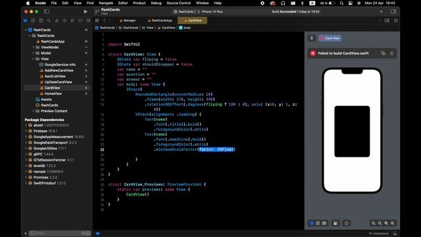Expand the Preview Content folder
Viewport: 421px width, 237px height.
click(34, 111)
